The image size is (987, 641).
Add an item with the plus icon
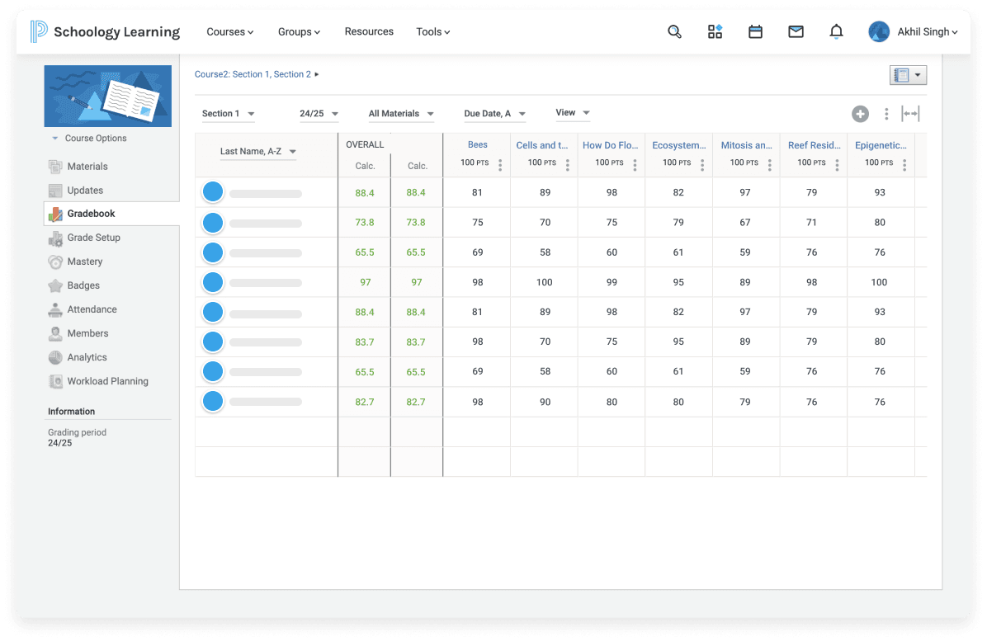click(861, 114)
